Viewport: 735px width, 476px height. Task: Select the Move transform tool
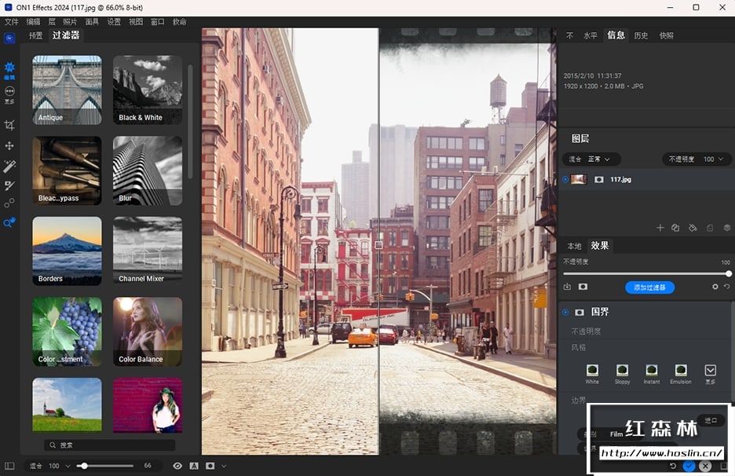pos(9,145)
